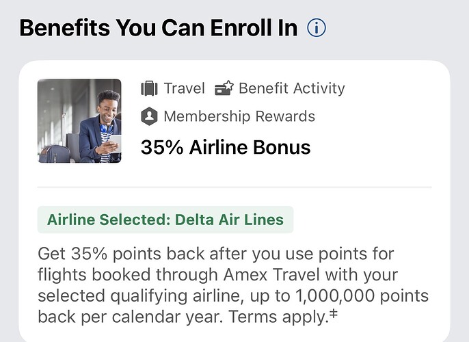Image resolution: width=469 pixels, height=342 pixels.
Task: Open the 35% Airline Bonus title
Action: pyautogui.click(x=226, y=147)
